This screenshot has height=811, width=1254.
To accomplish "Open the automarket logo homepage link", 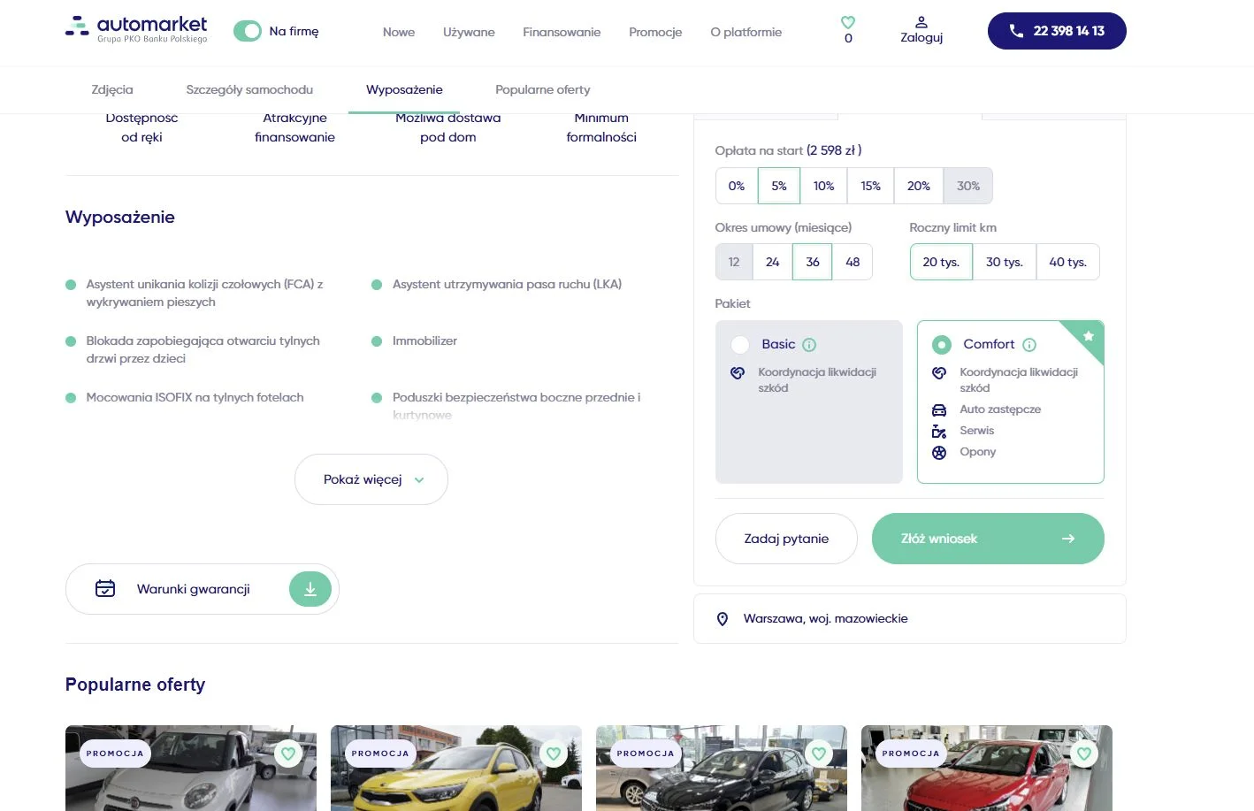I will click(136, 29).
